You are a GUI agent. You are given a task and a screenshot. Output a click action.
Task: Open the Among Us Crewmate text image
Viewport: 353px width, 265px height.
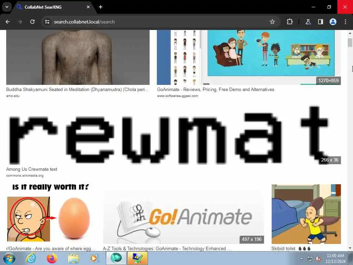[x=174, y=135]
